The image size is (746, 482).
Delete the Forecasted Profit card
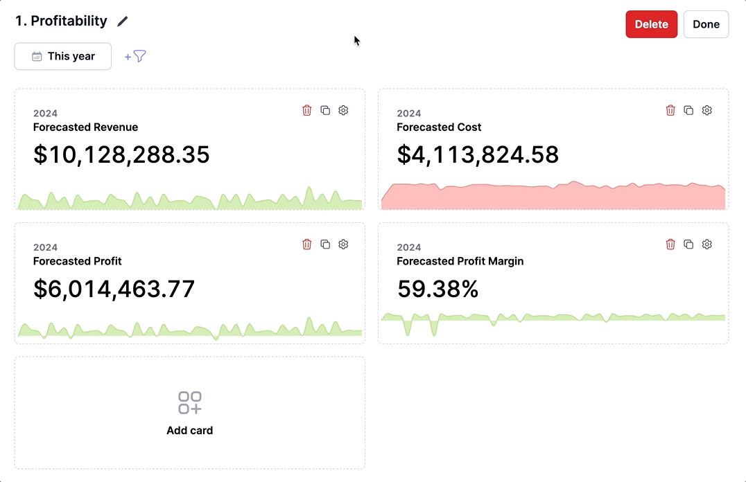[x=306, y=244]
